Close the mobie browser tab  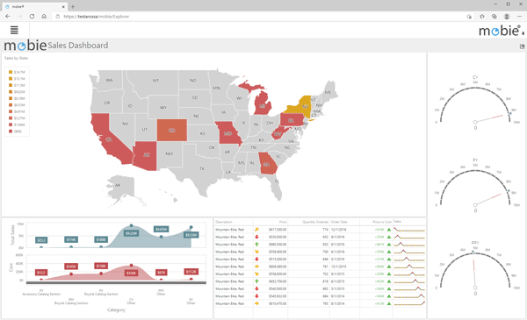point(63,7)
